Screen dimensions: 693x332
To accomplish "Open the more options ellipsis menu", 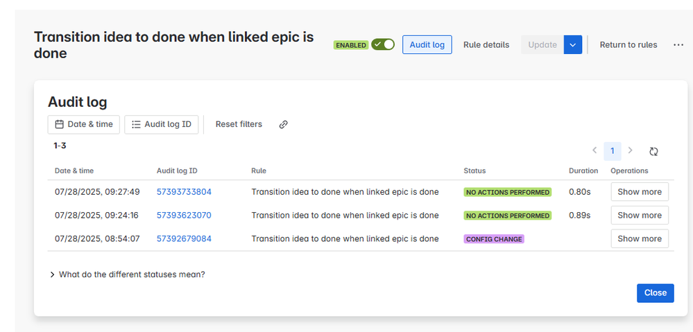I will [678, 44].
